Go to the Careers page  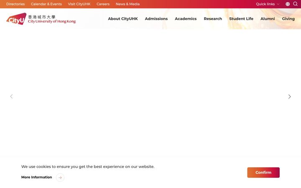click(103, 4)
